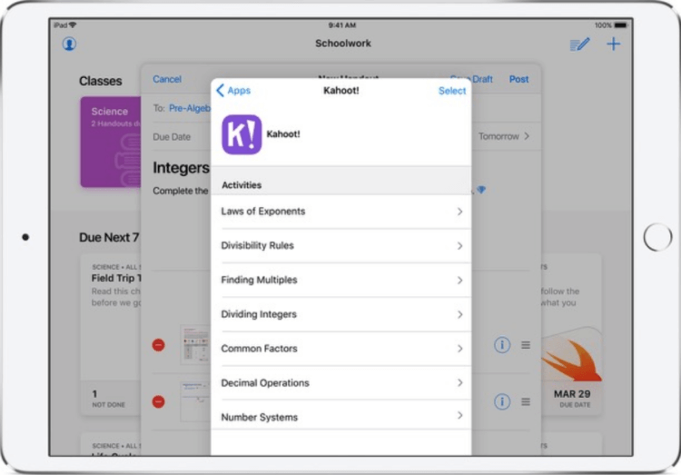Open Divisibility Rules activity
This screenshot has width=681, height=475.
click(340, 246)
